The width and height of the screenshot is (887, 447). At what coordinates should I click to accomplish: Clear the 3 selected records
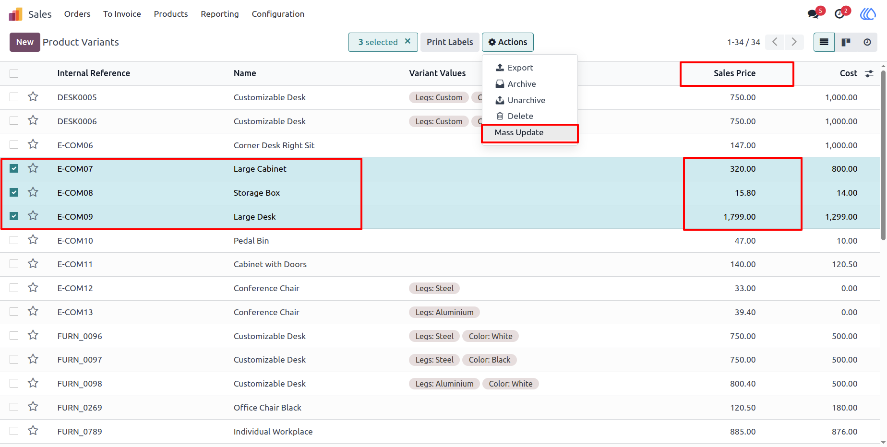[408, 41]
